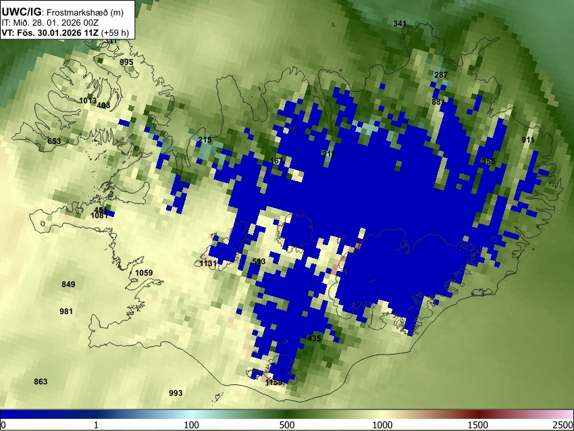Click the valid time line 'VT: Fös. 30.01.2026 11Z'
This screenshot has width=574, height=431.
[50, 32]
